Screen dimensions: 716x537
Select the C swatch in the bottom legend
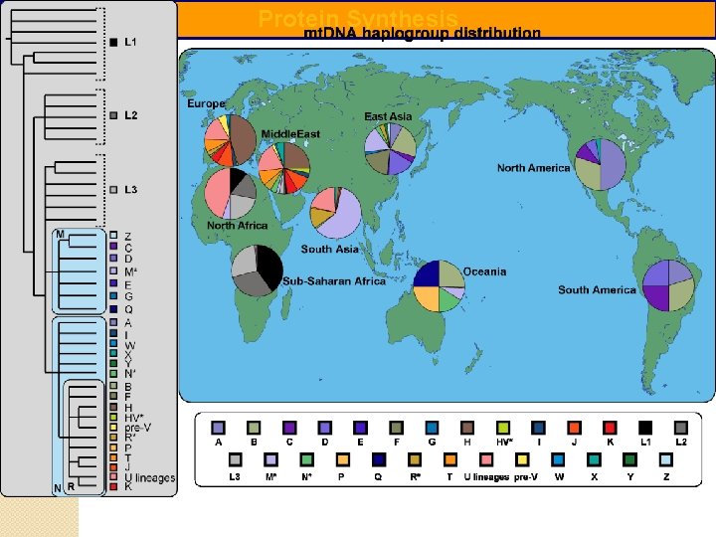289,428
